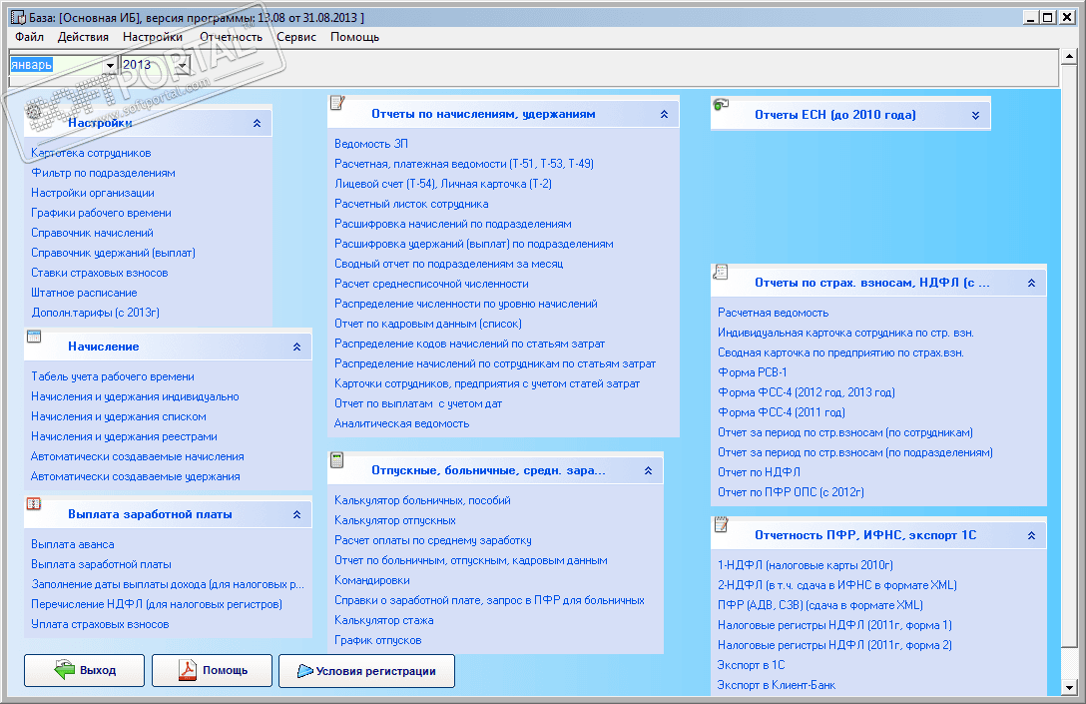Open Экспорт в Клиент-Банк
1086x704 pixels.
click(777, 685)
